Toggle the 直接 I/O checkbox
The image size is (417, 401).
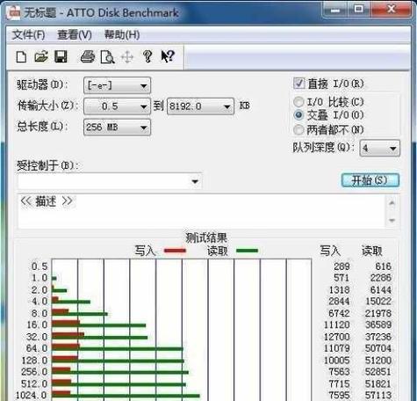click(x=298, y=84)
